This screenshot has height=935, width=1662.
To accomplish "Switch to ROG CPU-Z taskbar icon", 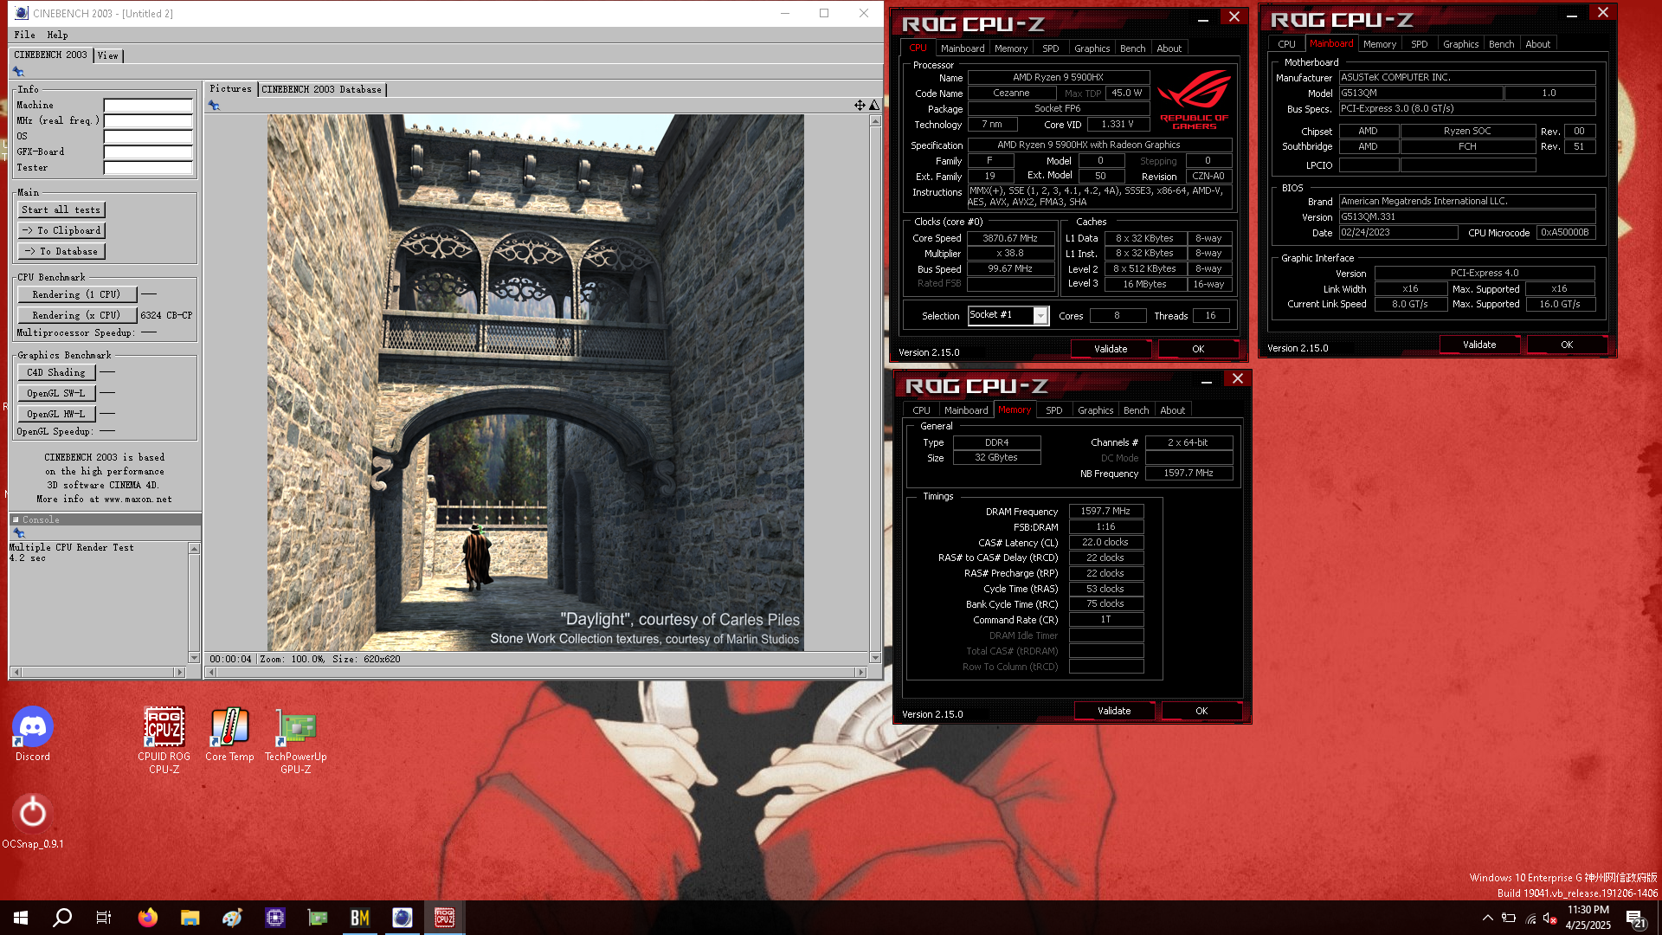I will point(444,918).
